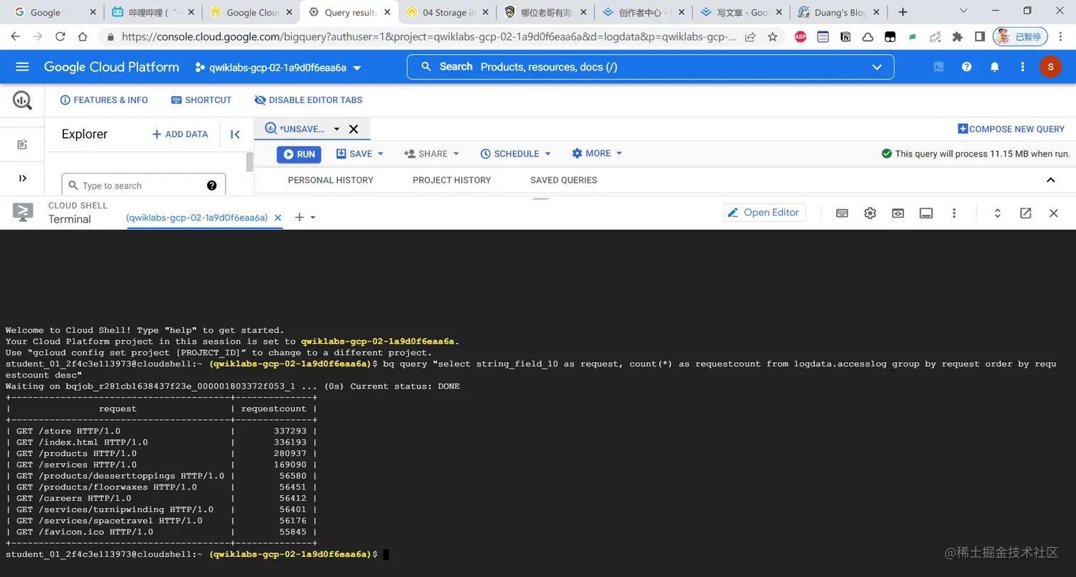Close the Cloud Shell panel

1054,213
